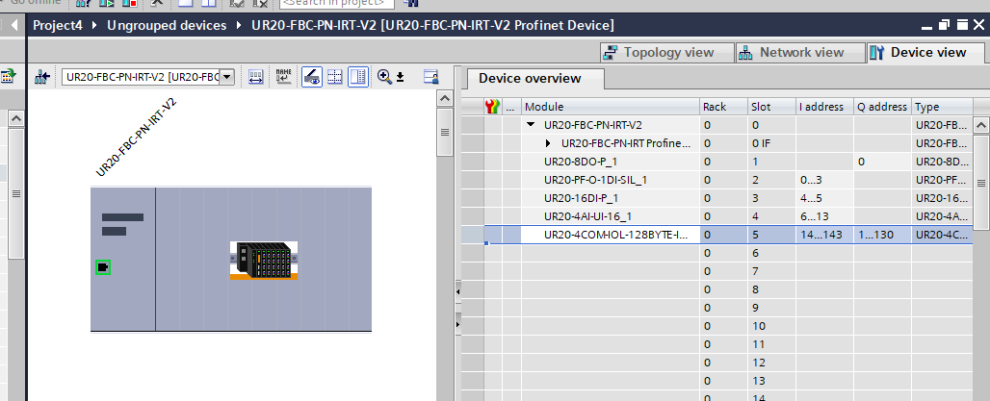Click the table export icon at left edge
Image resolution: width=990 pixels, height=401 pixels.
click(9, 77)
